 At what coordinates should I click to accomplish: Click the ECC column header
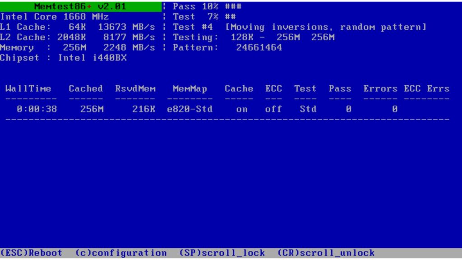(x=273, y=88)
